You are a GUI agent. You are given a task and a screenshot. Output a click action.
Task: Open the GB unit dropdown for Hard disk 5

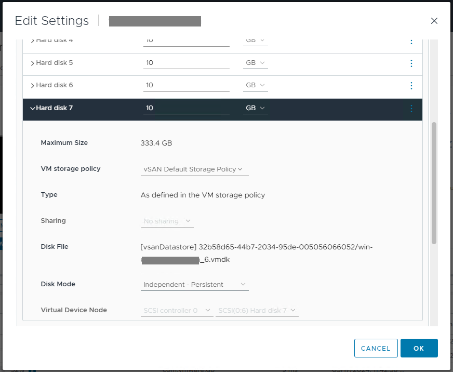point(255,62)
